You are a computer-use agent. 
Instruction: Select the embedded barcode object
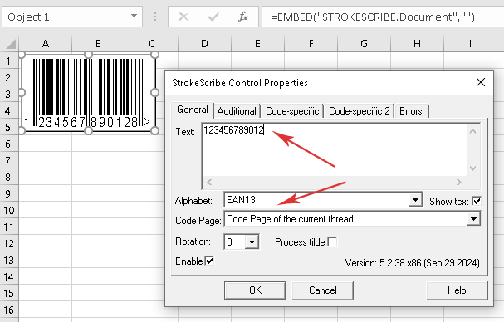click(88, 93)
